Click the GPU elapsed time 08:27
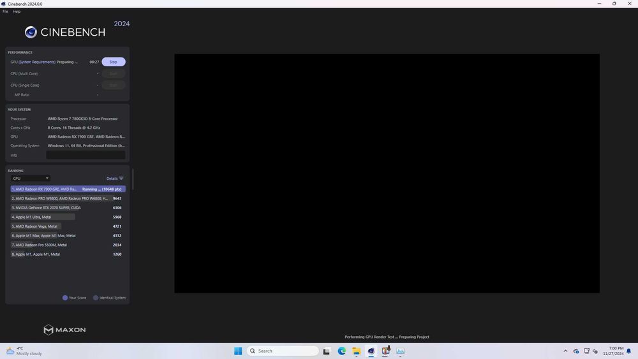The width and height of the screenshot is (638, 359). (x=94, y=62)
